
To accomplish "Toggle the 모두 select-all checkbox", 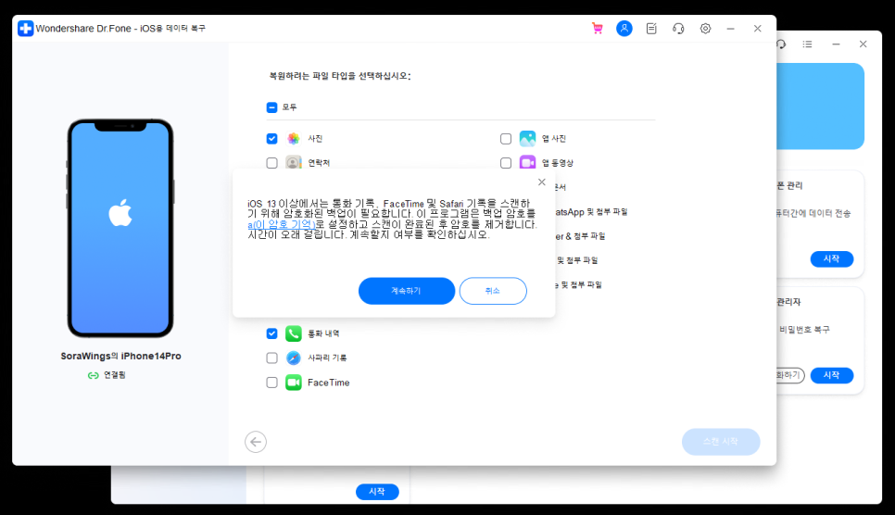I will click(271, 107).
